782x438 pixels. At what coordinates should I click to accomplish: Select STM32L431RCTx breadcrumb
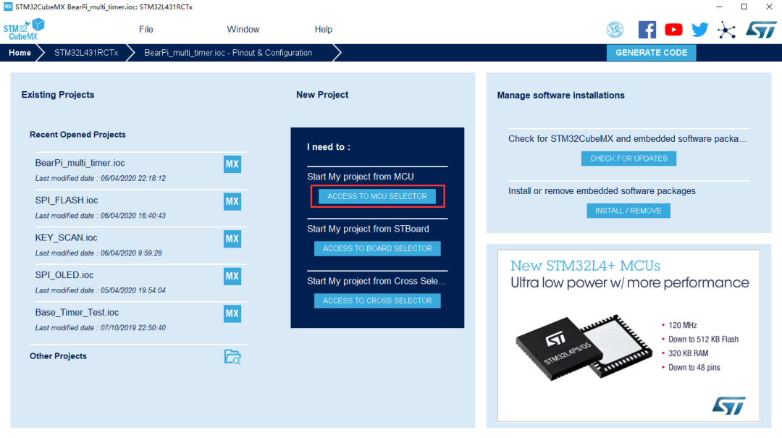86,53
